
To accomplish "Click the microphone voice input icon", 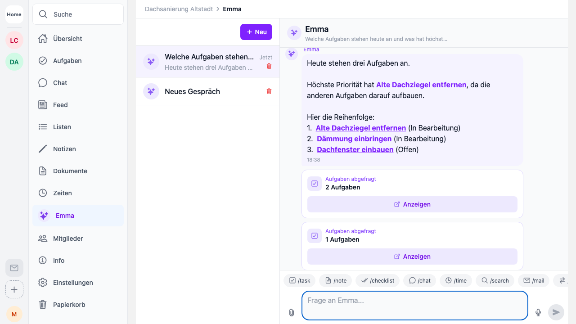I will pos(538,312).
